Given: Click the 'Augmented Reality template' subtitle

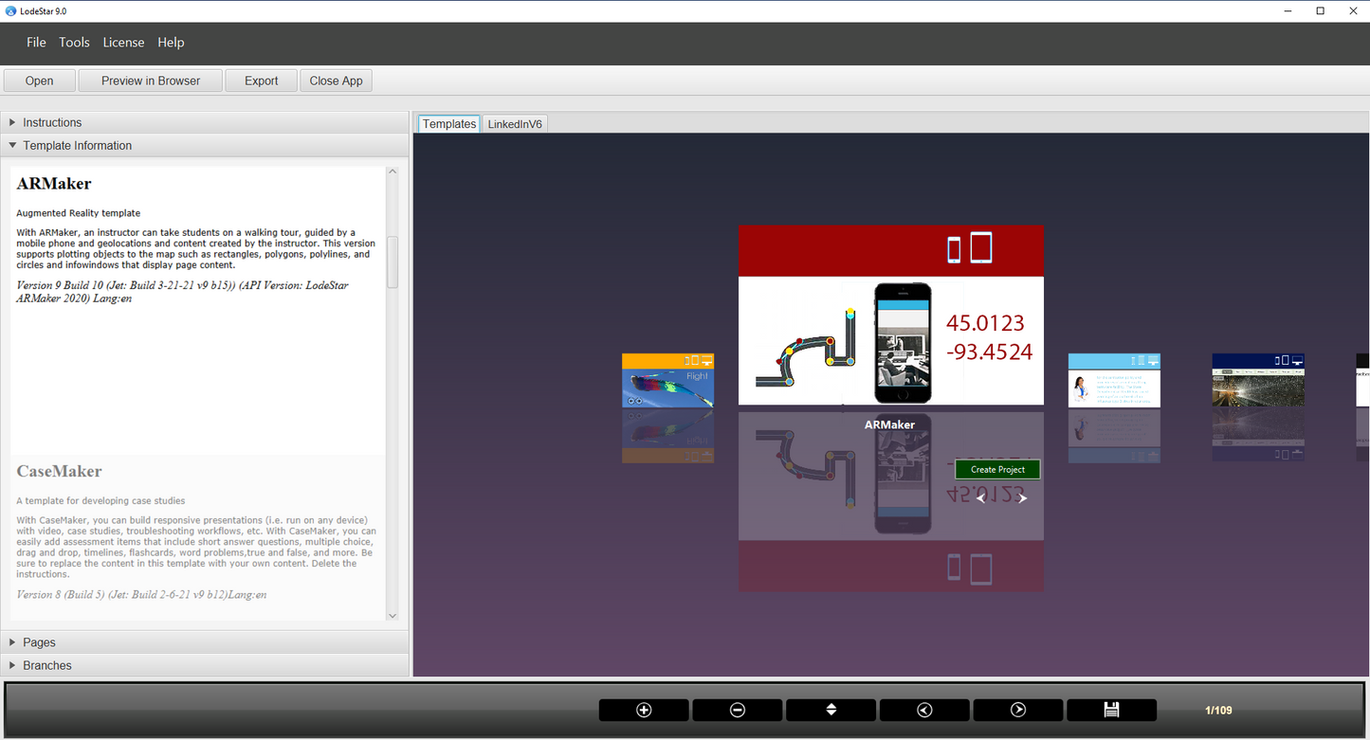Looking at the screenshot, I should [78, 213].
